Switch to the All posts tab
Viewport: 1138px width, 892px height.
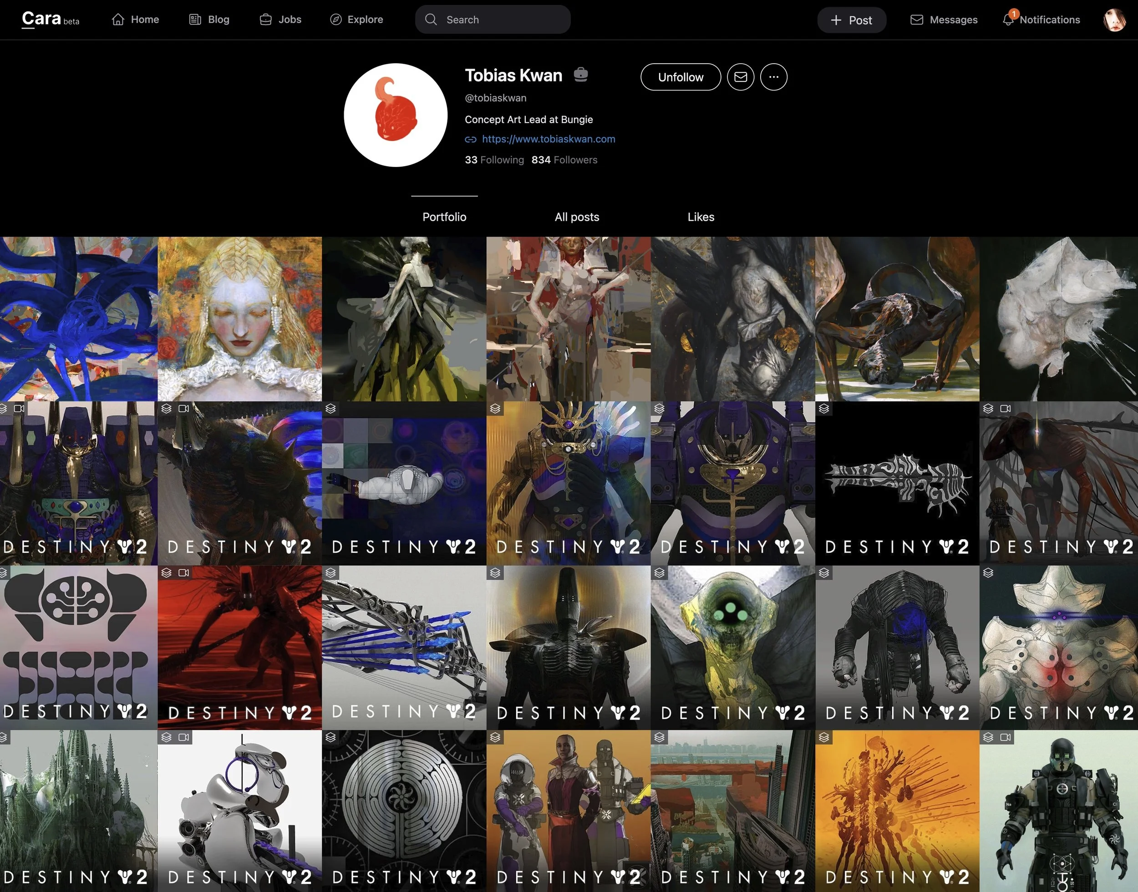577,217
